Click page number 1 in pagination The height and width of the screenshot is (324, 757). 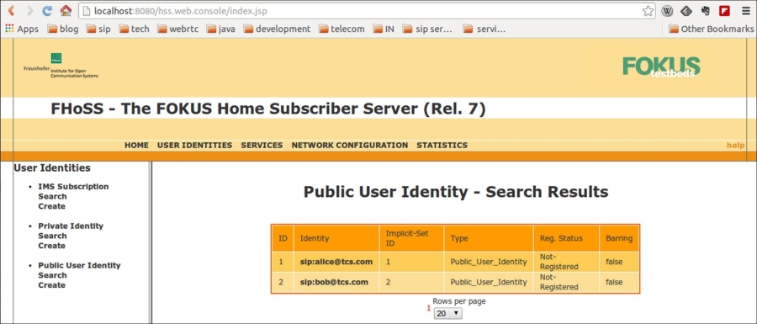point(429,308)
